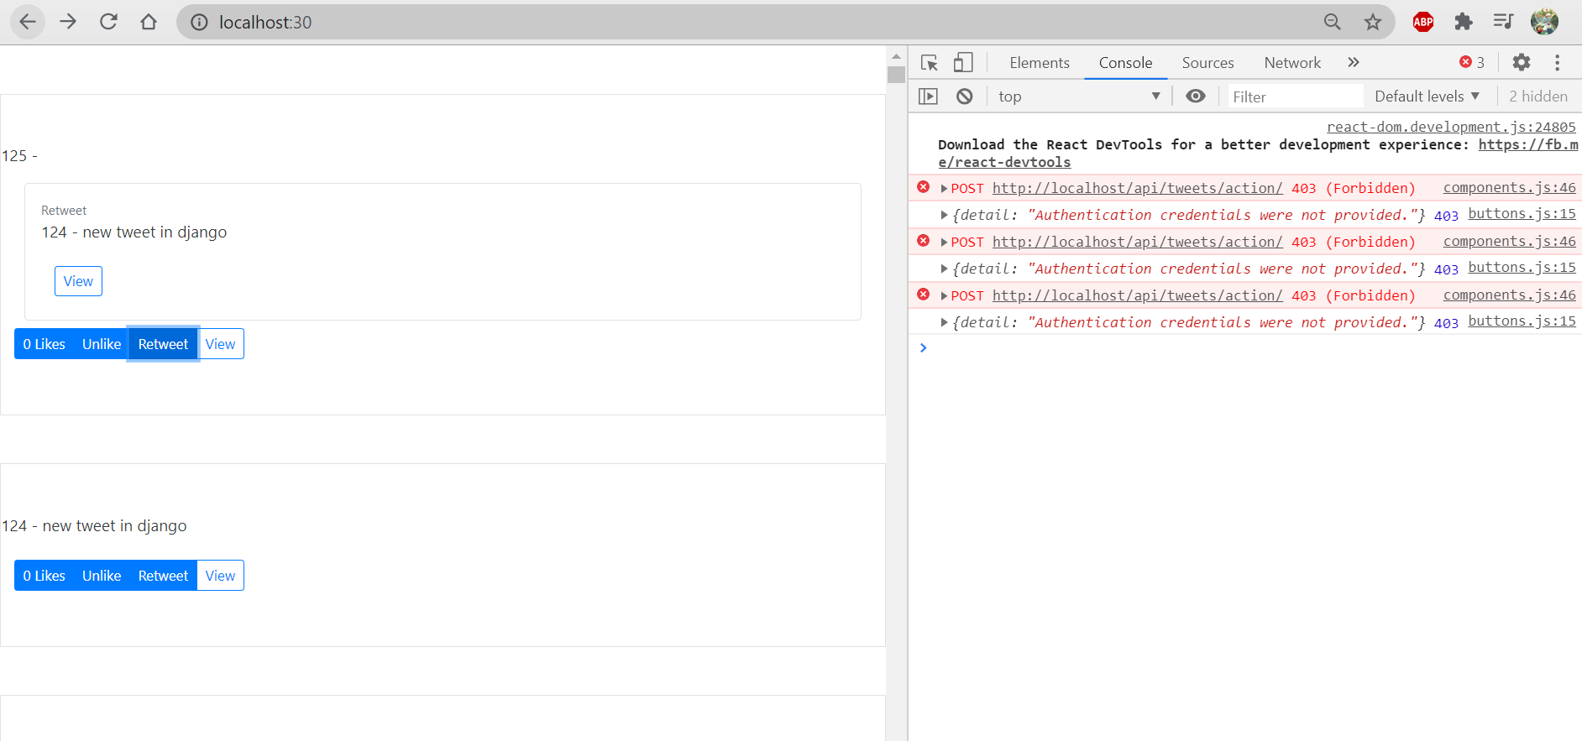Expand the first POST 403 error entry

(944, 189)
